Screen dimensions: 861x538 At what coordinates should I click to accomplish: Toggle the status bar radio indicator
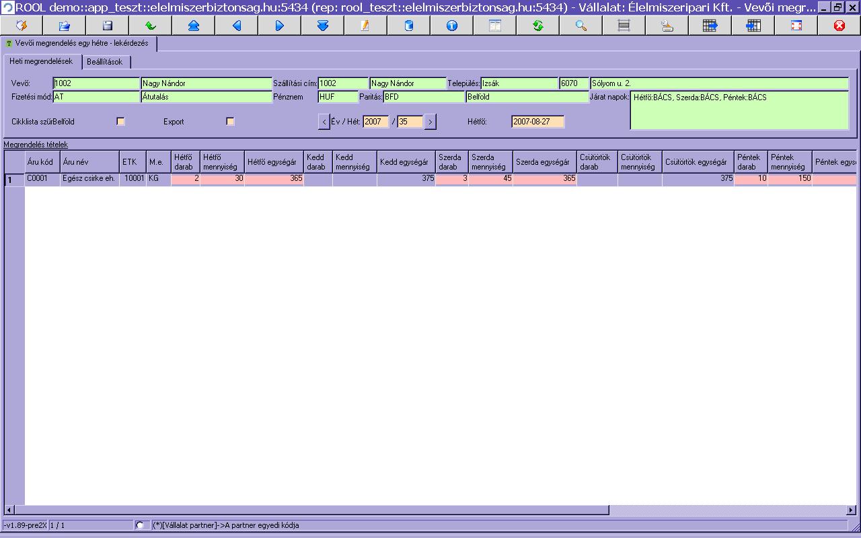[139, 525]
